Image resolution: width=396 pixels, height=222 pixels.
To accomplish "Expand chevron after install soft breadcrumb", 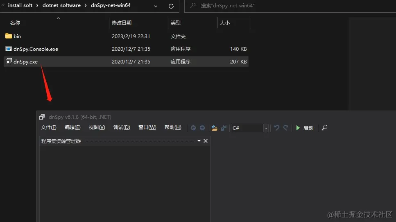I will coord(37,5).
